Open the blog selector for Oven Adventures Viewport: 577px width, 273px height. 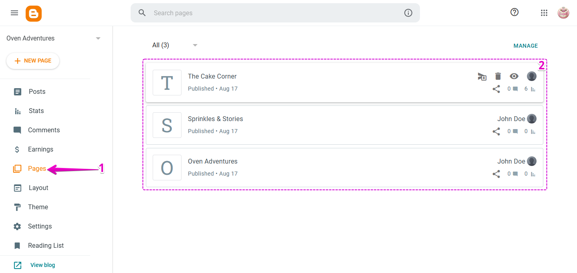[x=98, y=38]
